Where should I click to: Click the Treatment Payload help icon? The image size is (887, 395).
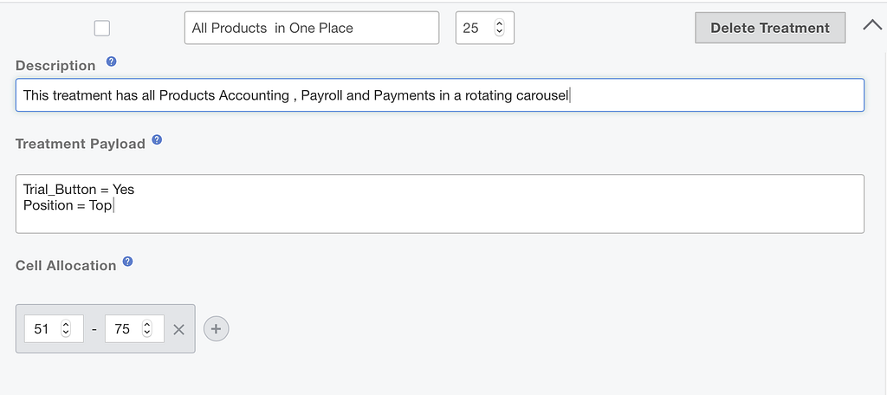[157, 140]
